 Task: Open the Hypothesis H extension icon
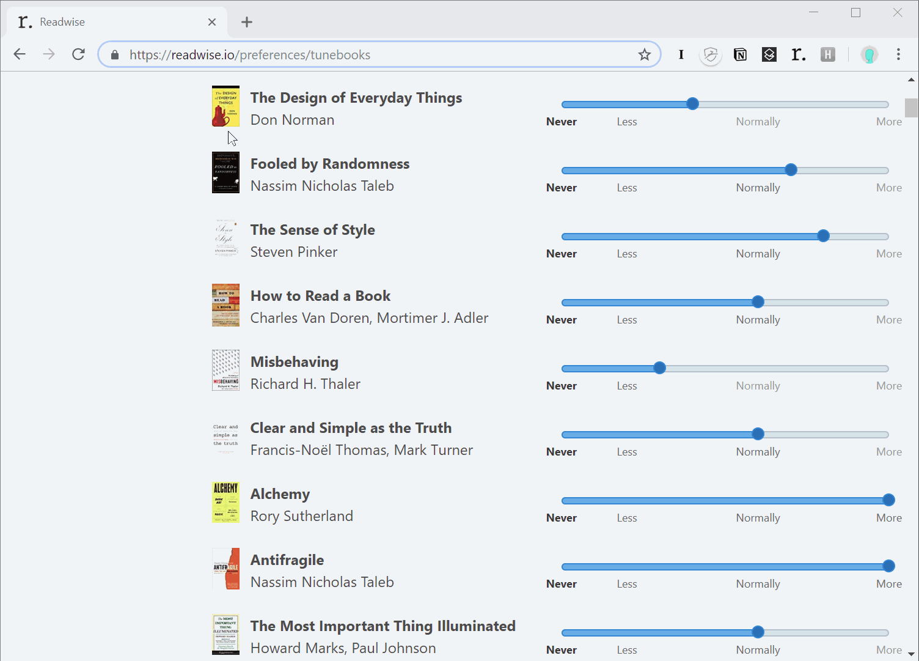(x=828, y=55)
